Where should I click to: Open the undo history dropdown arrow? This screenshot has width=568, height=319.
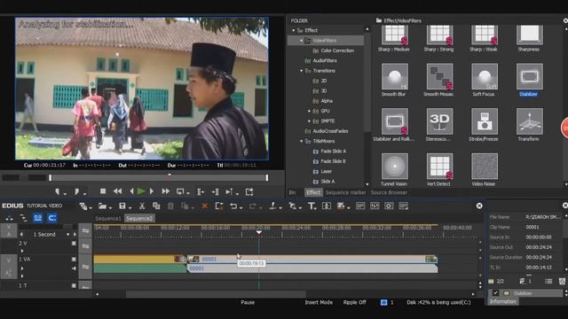click(241, 207)
